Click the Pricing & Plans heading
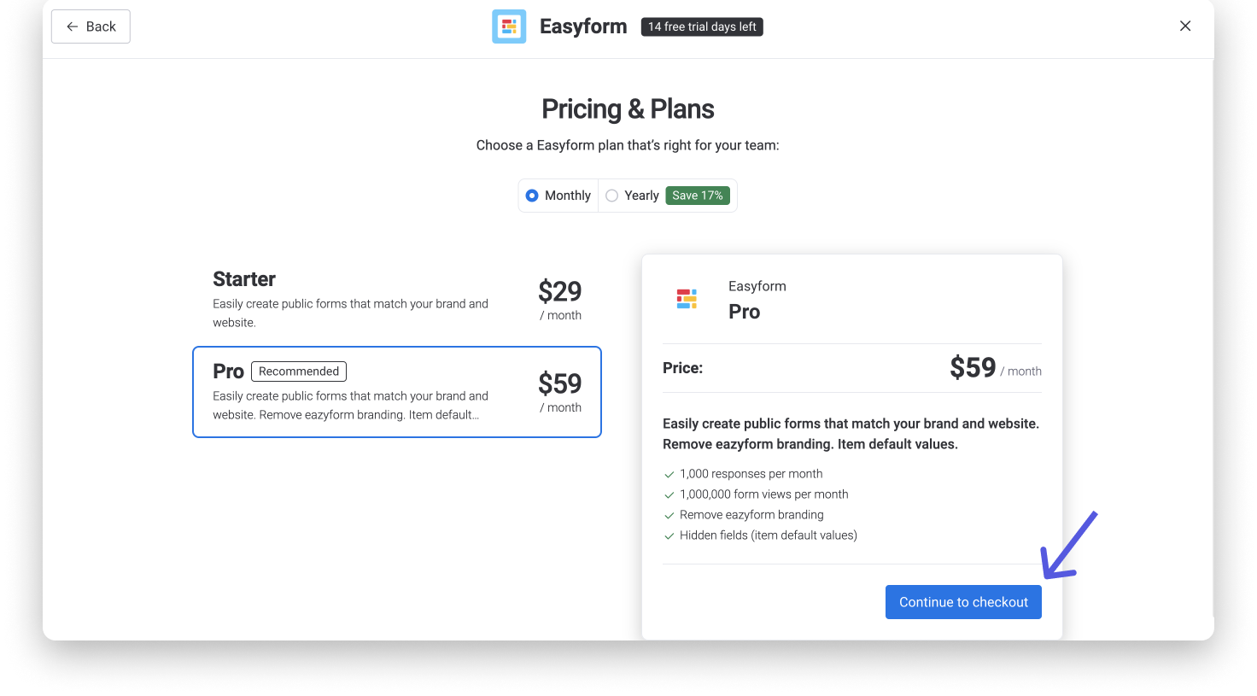 (628, 109)
